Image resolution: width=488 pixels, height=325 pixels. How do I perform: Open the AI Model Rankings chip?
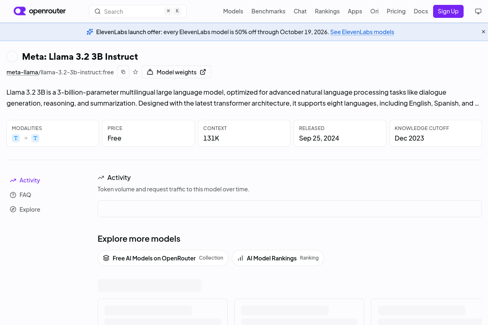click(x=278, y=258)
